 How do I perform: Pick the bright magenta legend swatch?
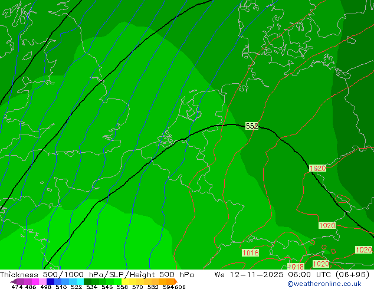pyautogui.click(x=35, y=281)
